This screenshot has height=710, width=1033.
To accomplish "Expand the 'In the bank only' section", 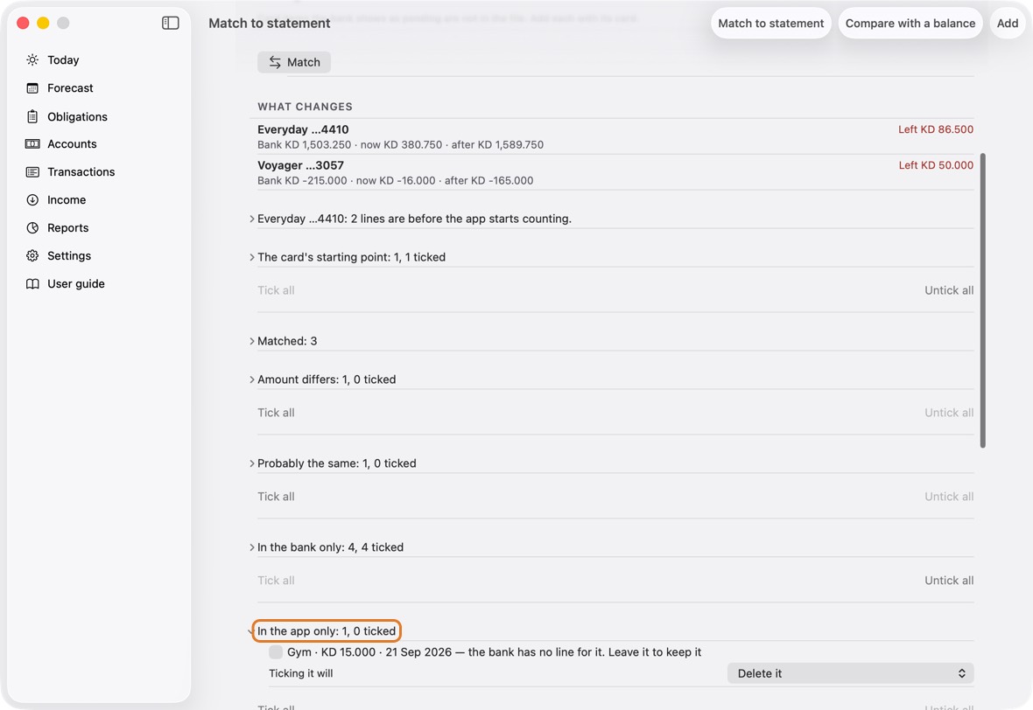I will [252, 546].
